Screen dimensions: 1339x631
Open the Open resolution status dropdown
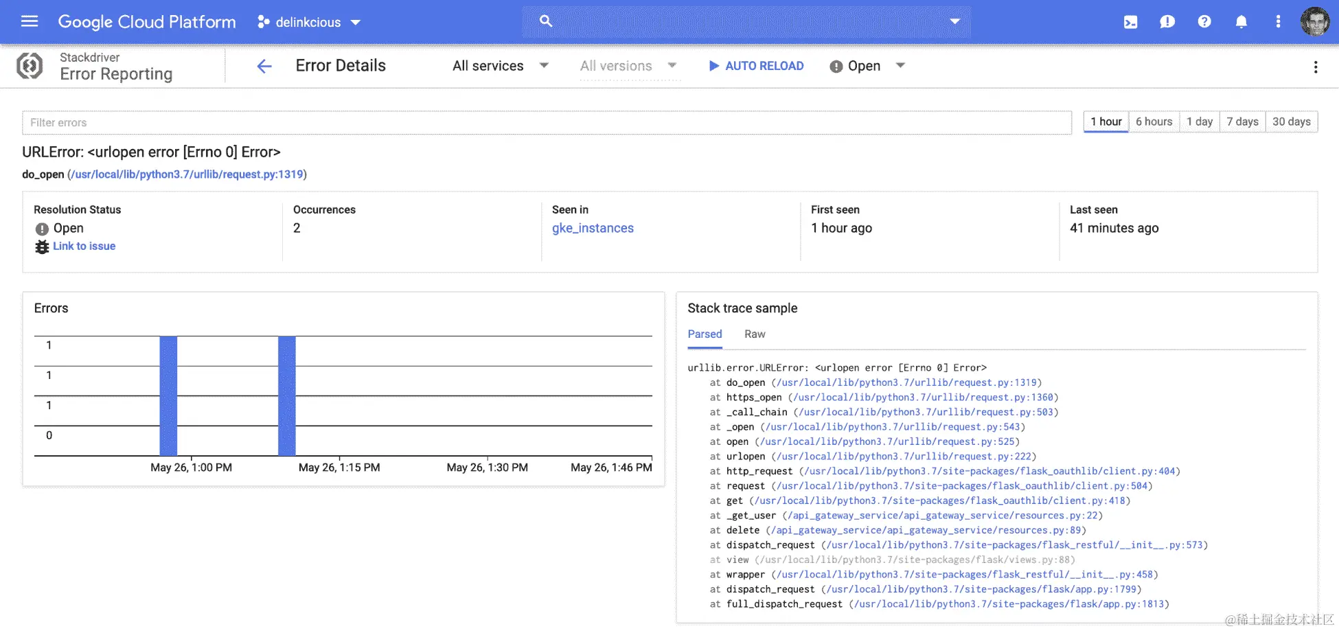(867, 66)
